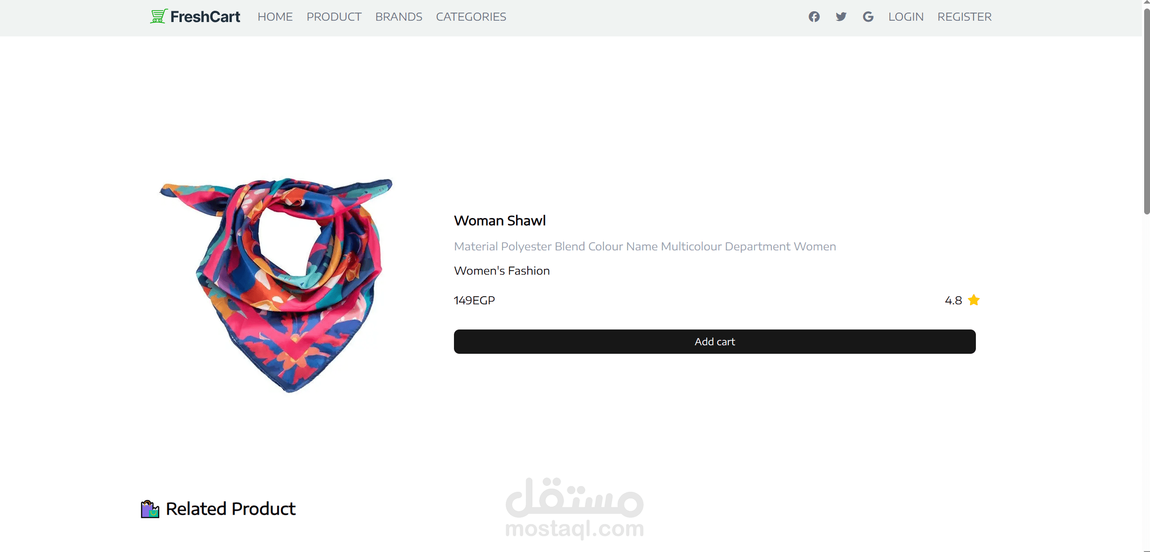
Task: Click the Woman Shawl product title
Action: click(x=499, y=221)
